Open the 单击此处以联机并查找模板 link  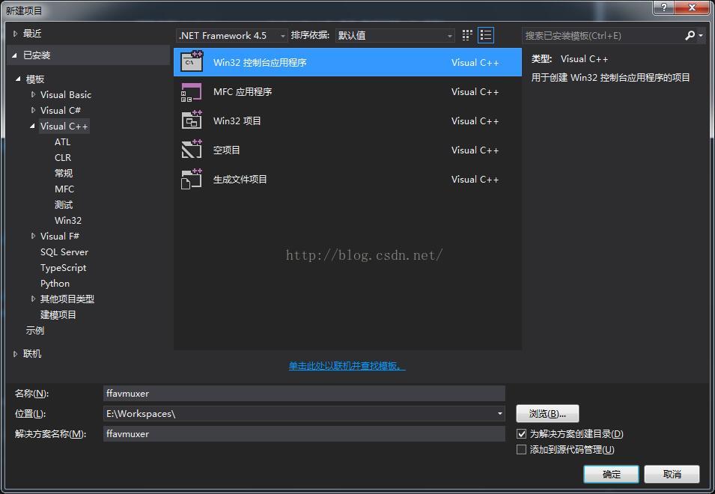pos(347,365)
